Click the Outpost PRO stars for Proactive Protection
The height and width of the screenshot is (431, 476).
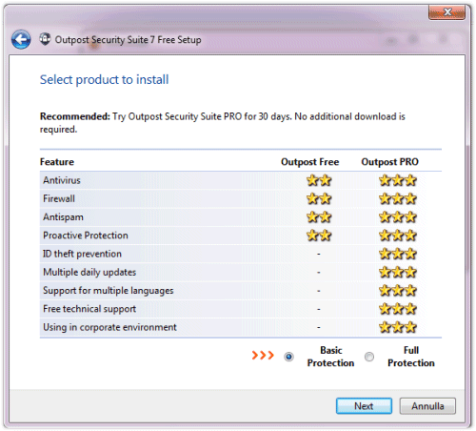click(x=398, y=236)
